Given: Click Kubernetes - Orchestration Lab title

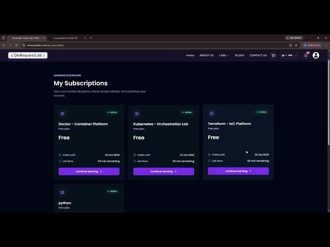Looking at the screenshot, I should click(x=160, y=124).
